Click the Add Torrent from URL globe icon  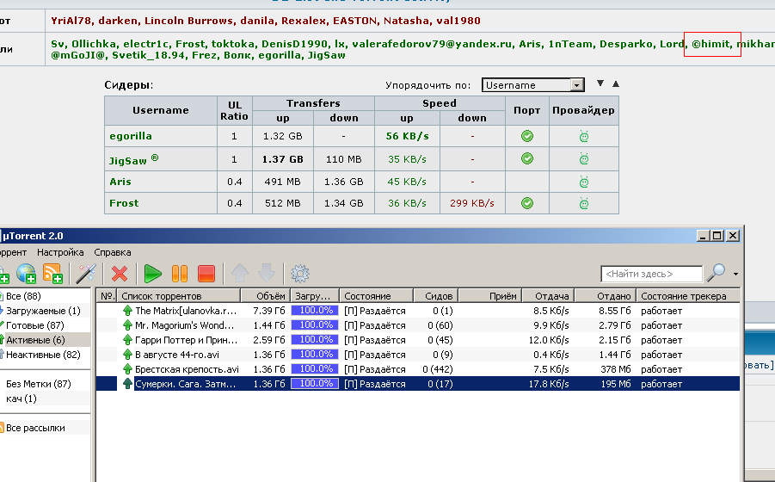click(27, 274)
